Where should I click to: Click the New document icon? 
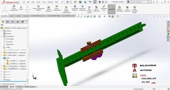pyautogui.click(x=70, y=2)
